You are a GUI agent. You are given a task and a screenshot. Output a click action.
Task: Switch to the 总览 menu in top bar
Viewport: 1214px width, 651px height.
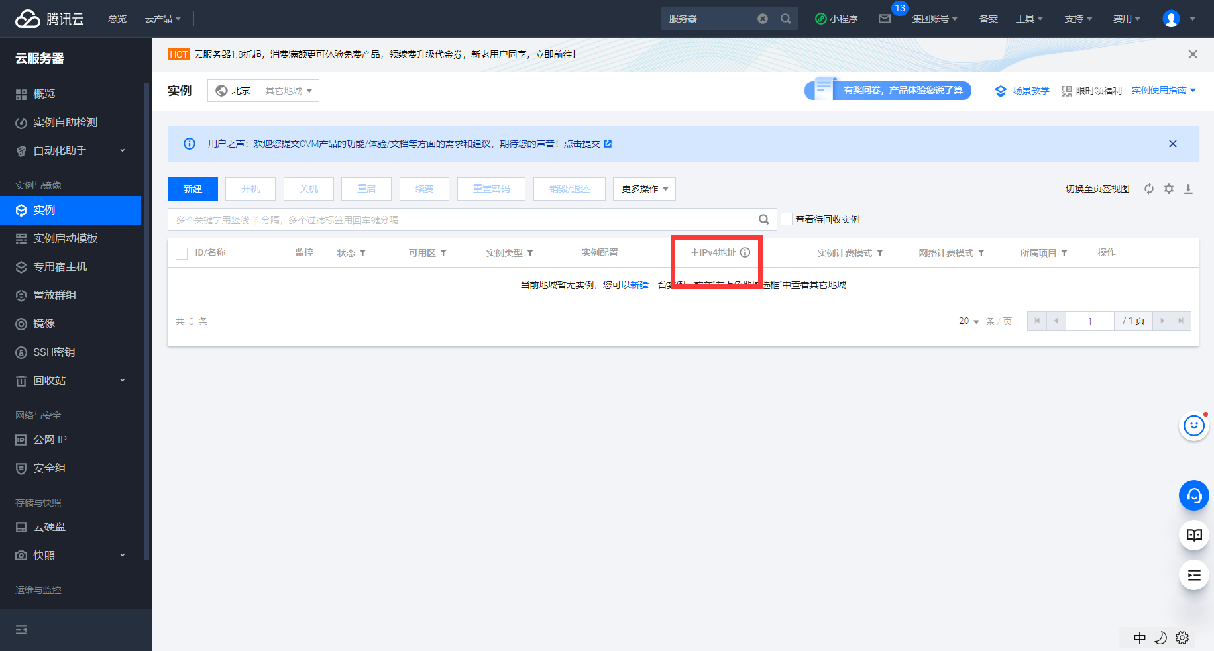pos(117,19)
